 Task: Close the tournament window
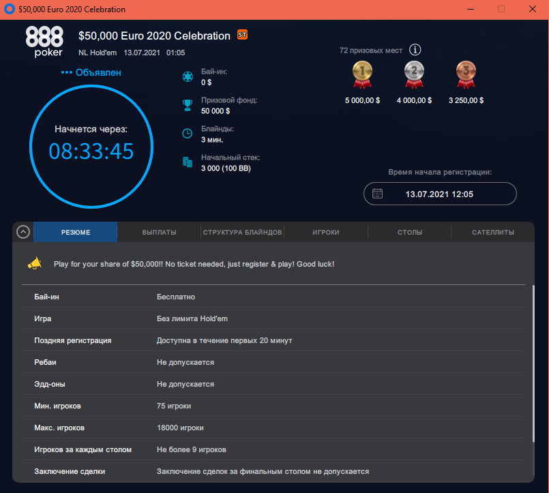532,9
